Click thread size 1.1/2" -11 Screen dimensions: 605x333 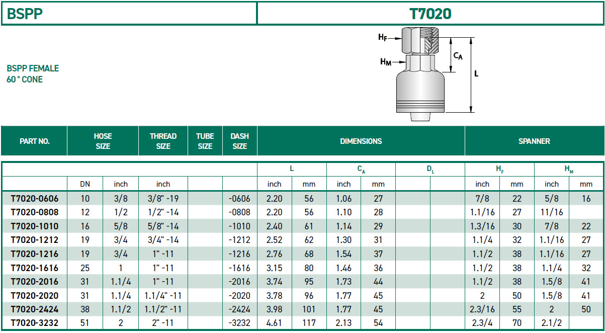pos(163,309)
